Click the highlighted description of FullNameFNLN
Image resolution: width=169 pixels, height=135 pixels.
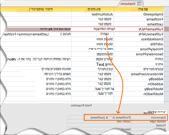point(38,29)
